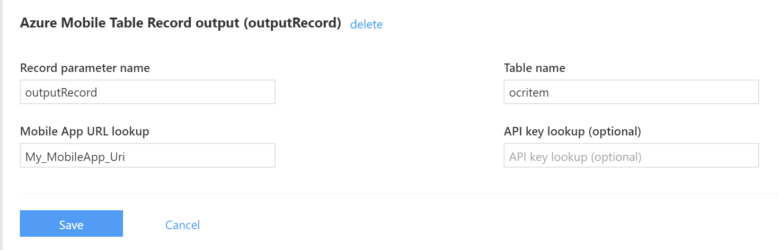Click the Azure Mobile Table Record output heading
The image size is (779, 250).
tap(180, 23)
